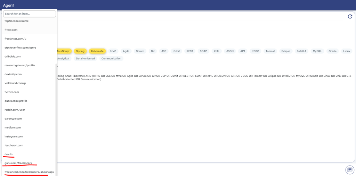The image size is (356, 176).
Task: Toggle the Spring skill tag
Action: tap(80, 51)
